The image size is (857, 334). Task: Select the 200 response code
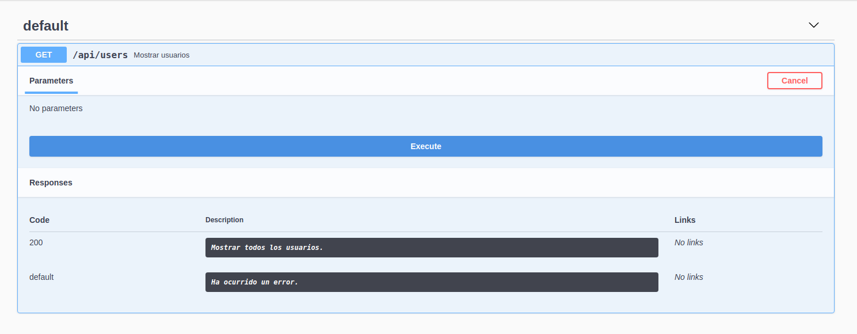[36, 242]
